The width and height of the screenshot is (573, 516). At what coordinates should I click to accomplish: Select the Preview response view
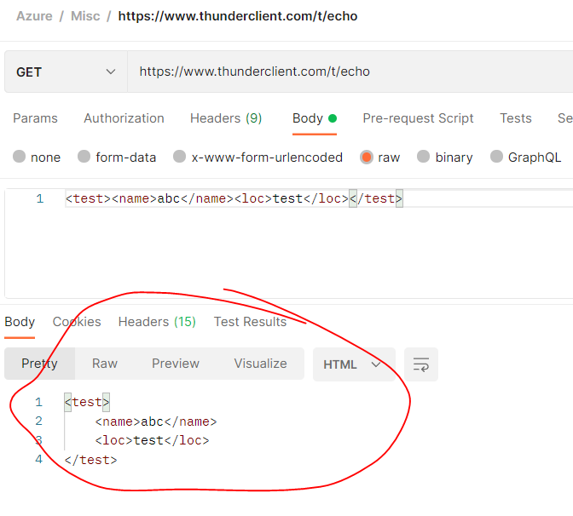(x=176, y=364)
